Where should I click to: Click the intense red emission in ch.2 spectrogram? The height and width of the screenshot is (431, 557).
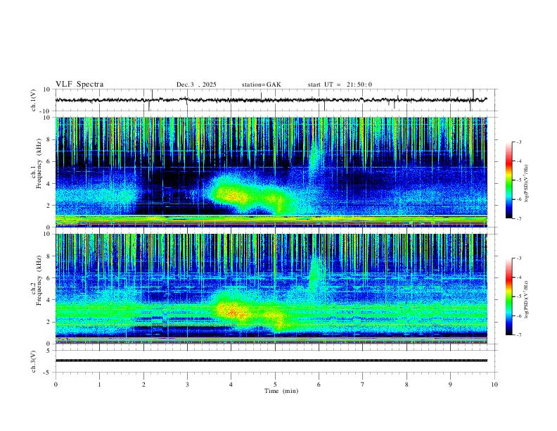[x=233, y=312]
